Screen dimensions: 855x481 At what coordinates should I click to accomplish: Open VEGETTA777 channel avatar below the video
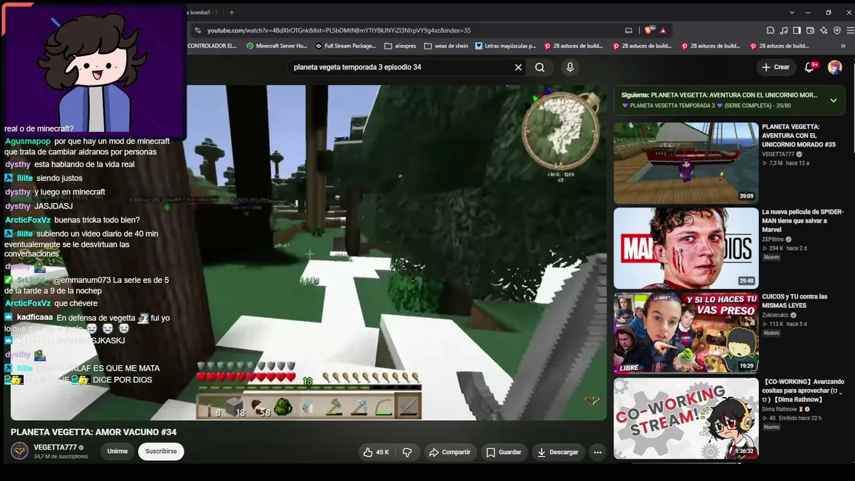coord(19,452)
